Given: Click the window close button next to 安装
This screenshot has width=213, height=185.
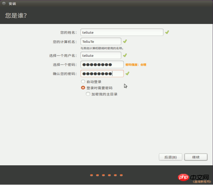Looking at the screenshot, I should tap(4, 3).
